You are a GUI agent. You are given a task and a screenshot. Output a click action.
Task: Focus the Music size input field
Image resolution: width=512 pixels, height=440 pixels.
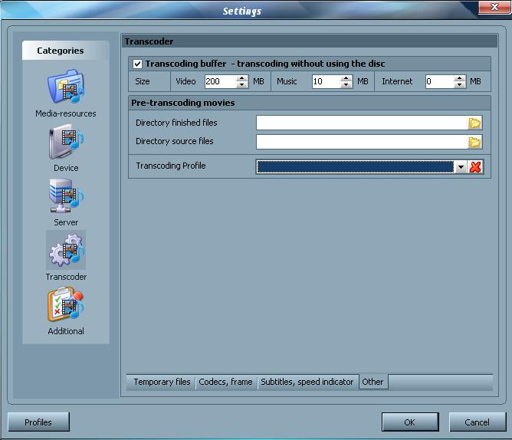[x=327, y=82]
